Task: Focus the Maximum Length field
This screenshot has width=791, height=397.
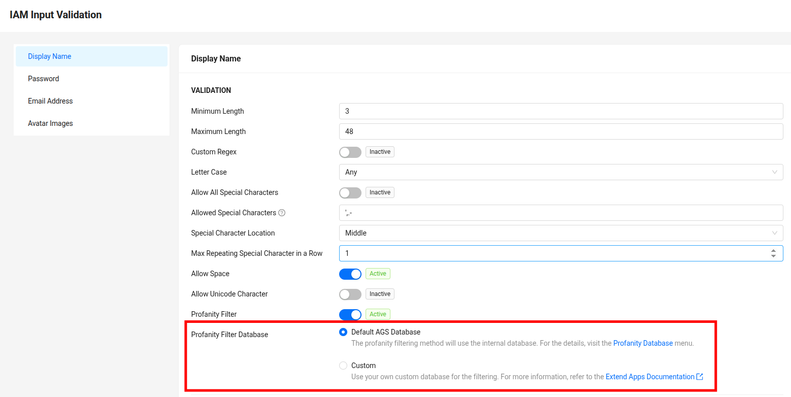Action: pyautogui.click(x=561, y=131)
